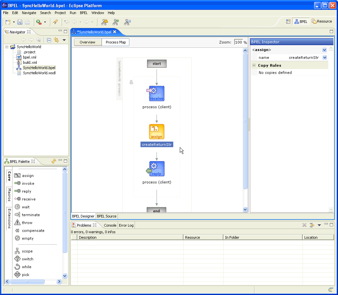
Task: Click the Description column header
Action: tap(130, 237)
